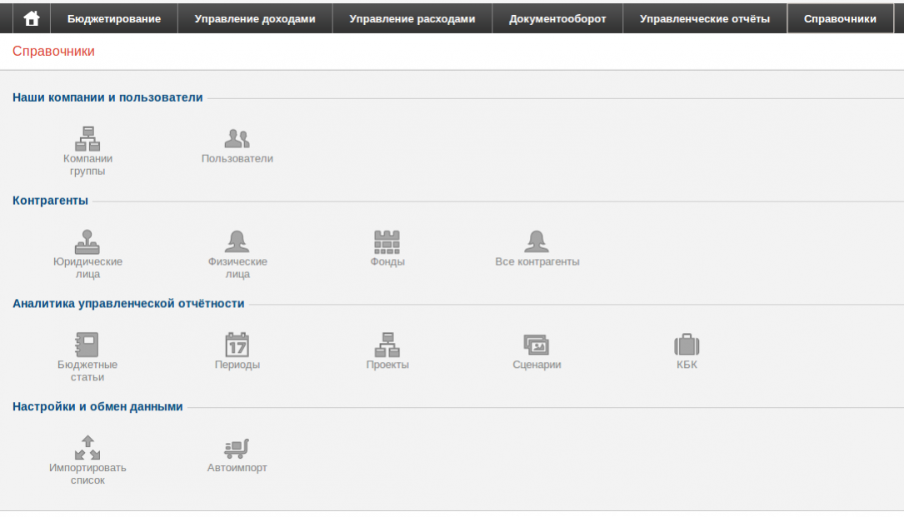Go to the home page icon
Viewport: 904px width, 517px height.
(32, 18)
